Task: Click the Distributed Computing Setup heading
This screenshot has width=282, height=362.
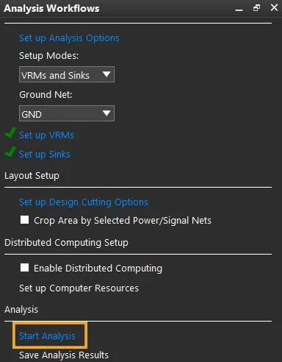Action: (66, 243)
